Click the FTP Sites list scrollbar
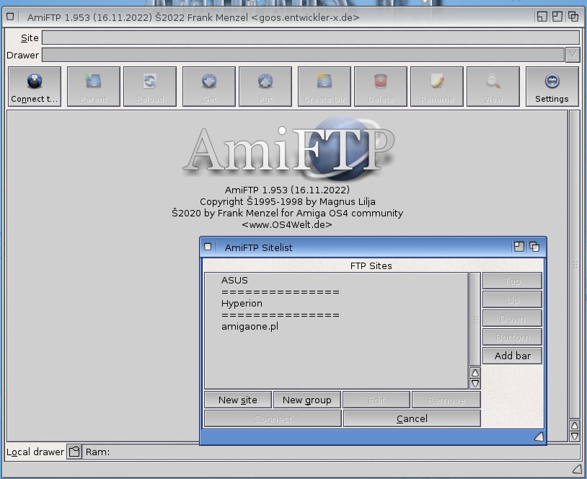587x479 pixels. [475, 319]
